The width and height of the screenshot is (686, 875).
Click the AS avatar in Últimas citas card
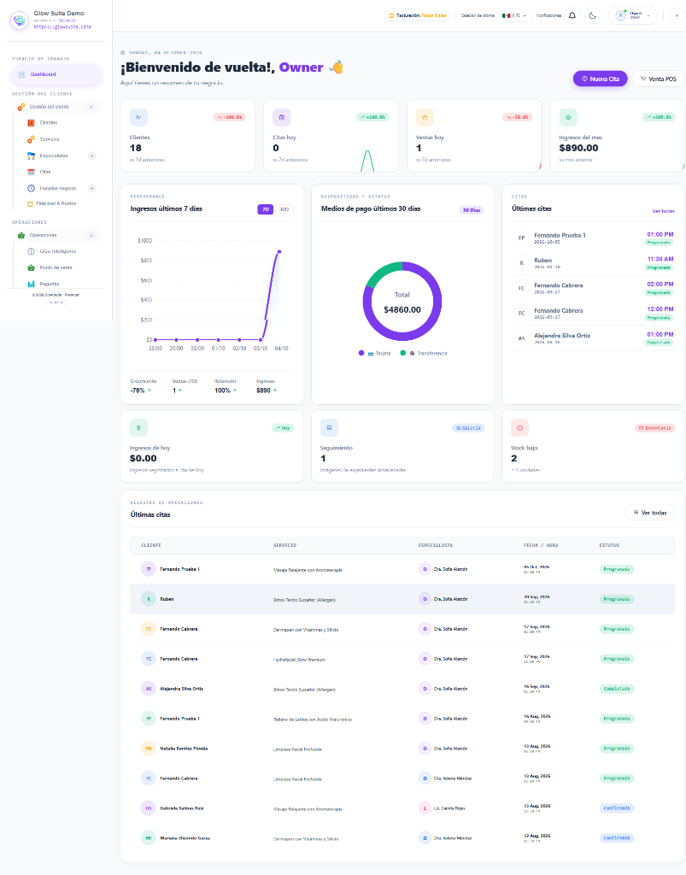(521, 338)
